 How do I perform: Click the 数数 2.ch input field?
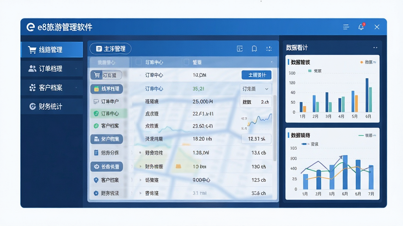(256, 102)
